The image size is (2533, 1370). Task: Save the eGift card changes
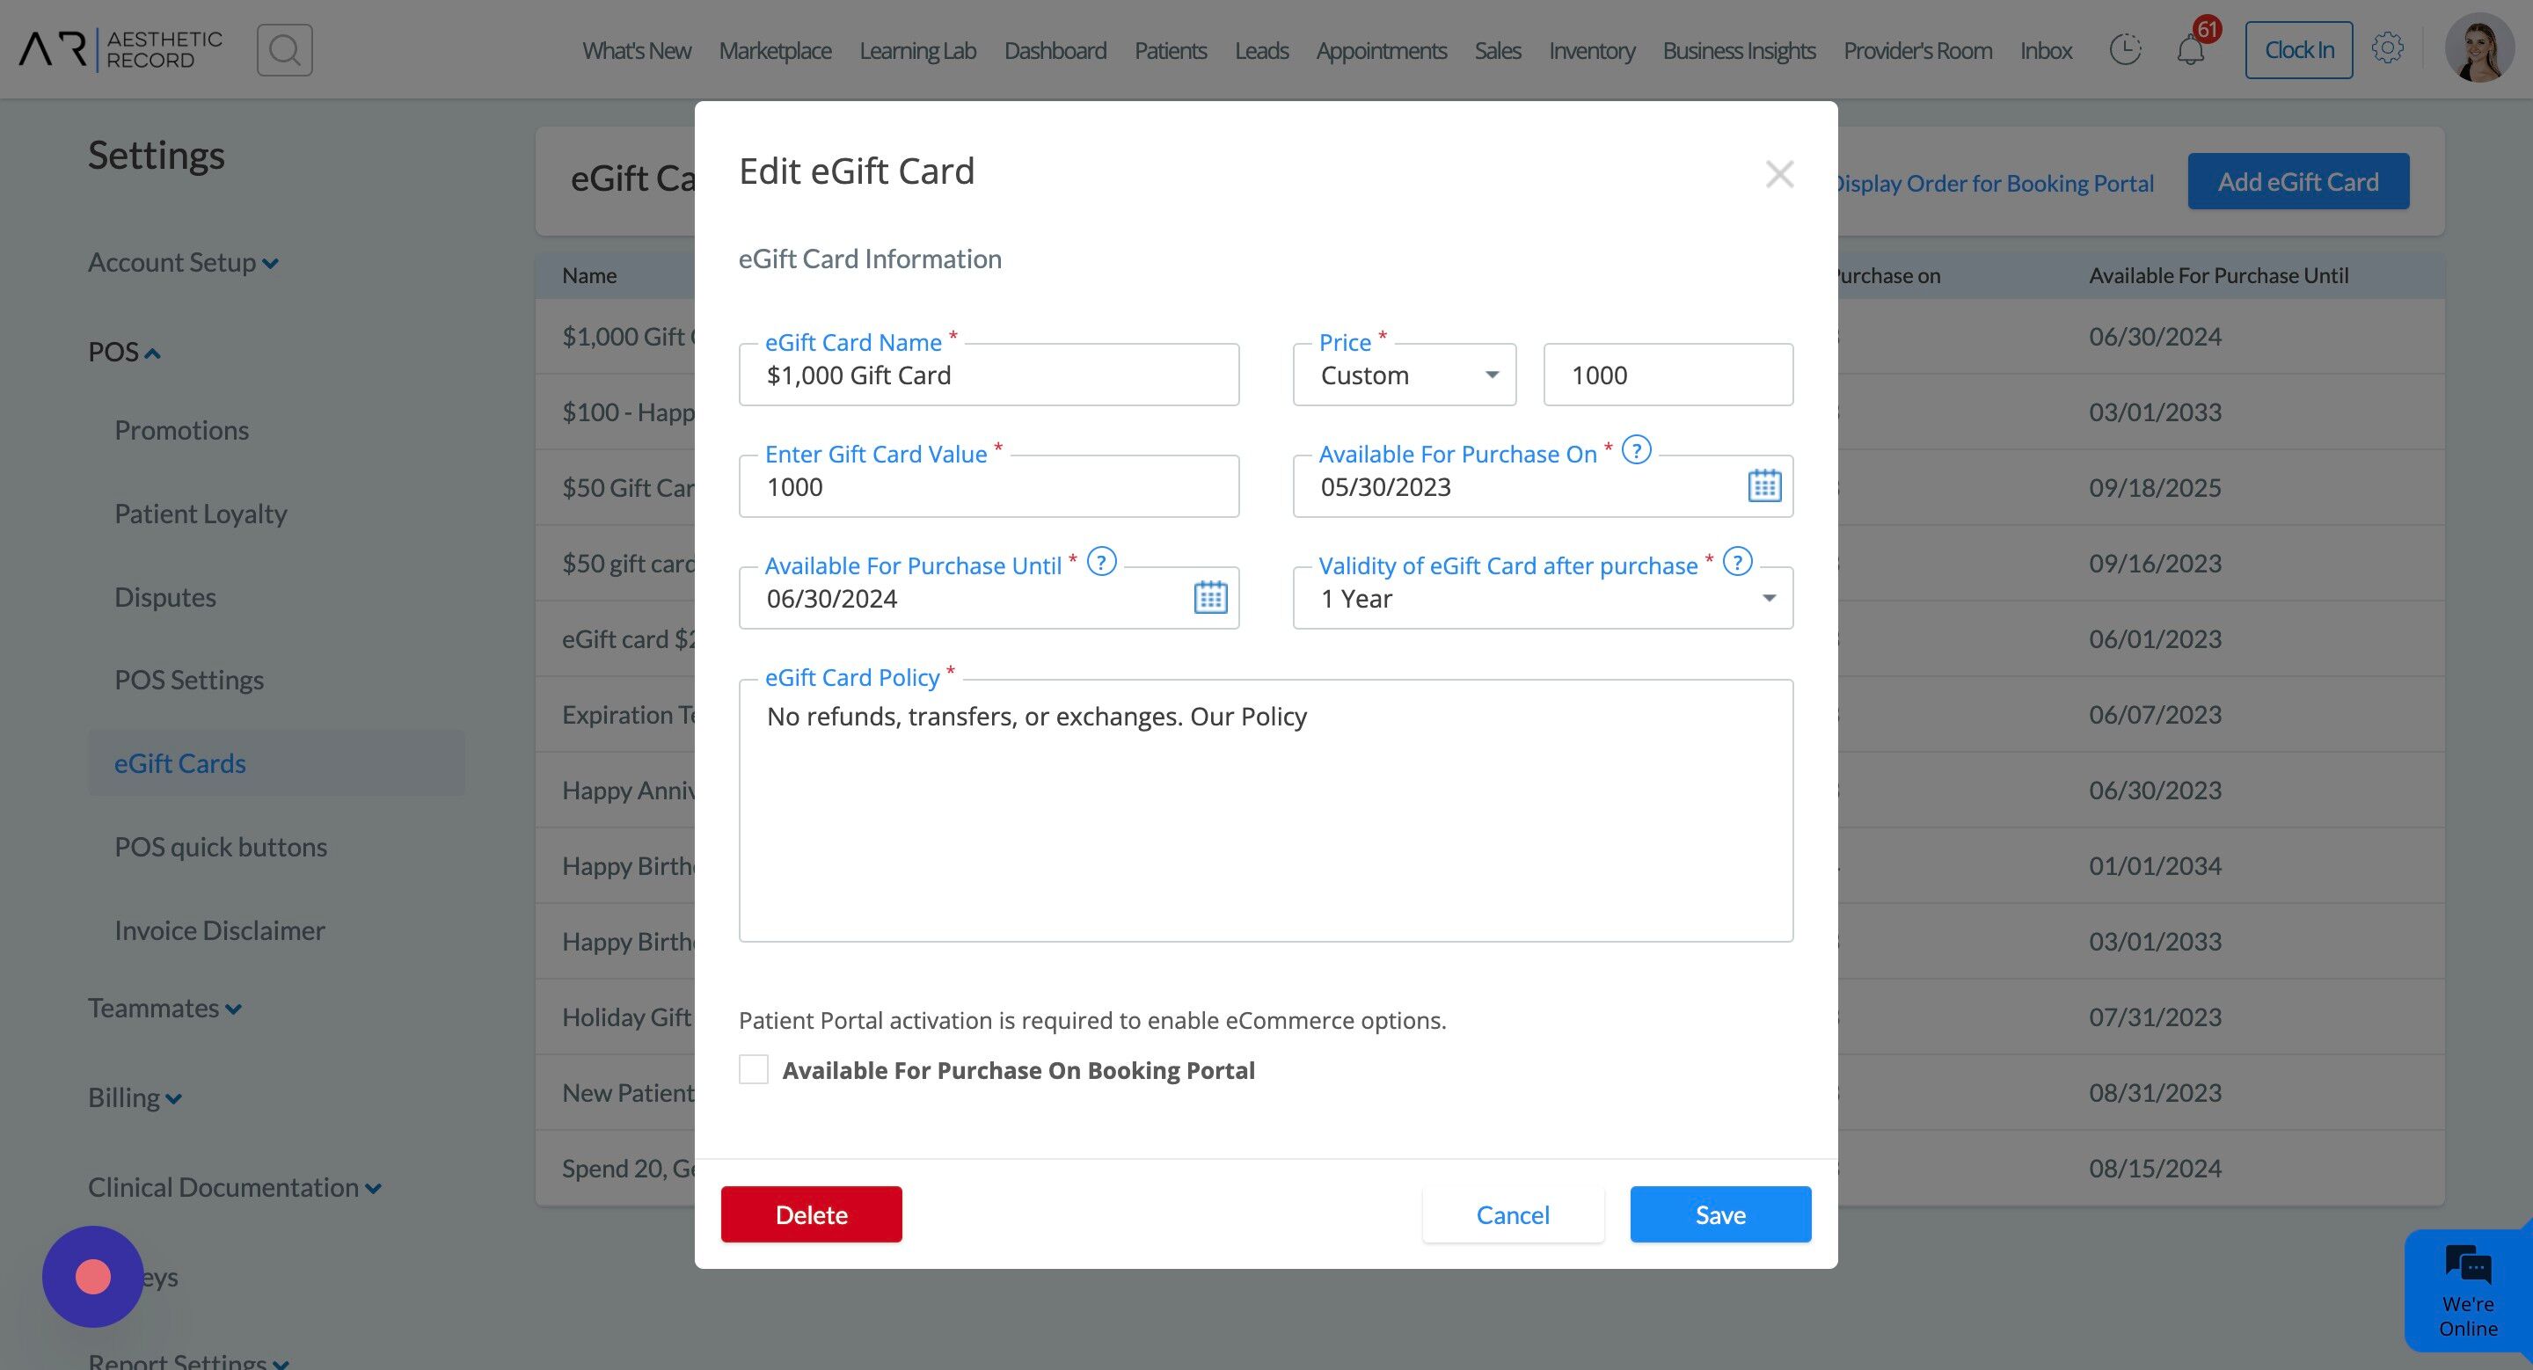(1719, 1213)
